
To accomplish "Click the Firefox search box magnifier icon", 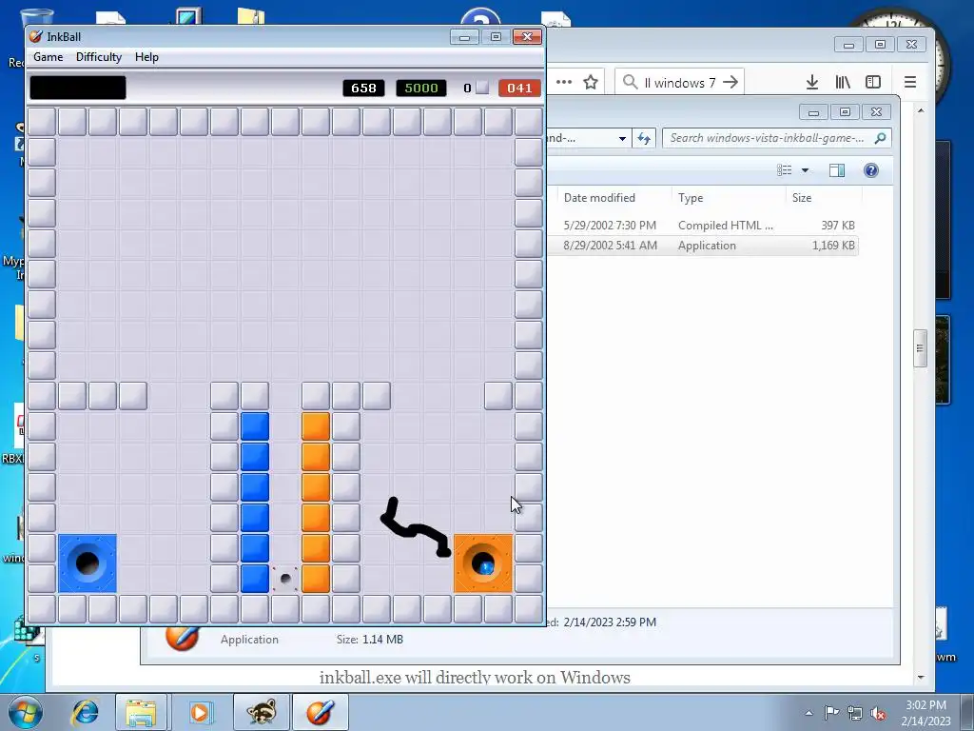I will (630, 82).
